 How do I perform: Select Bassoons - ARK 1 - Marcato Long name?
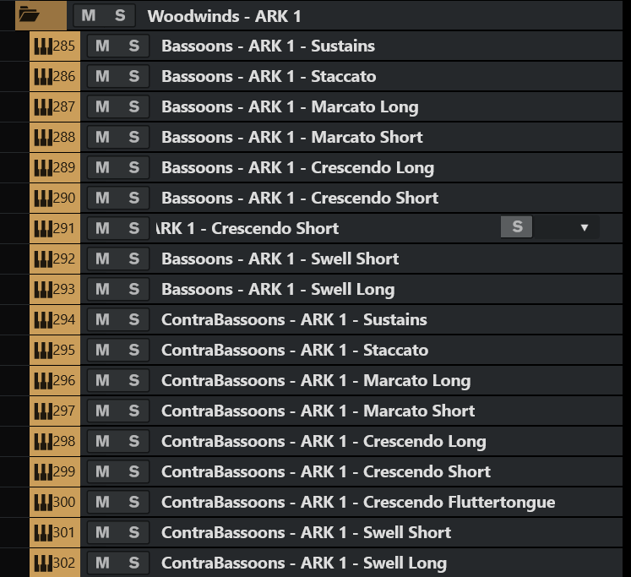pyautogui.click(x=290, y=107)
